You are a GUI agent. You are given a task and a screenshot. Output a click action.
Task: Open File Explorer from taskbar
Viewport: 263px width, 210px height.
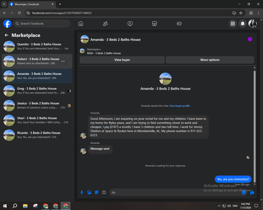pyautogui.click(x=25, y=206)
